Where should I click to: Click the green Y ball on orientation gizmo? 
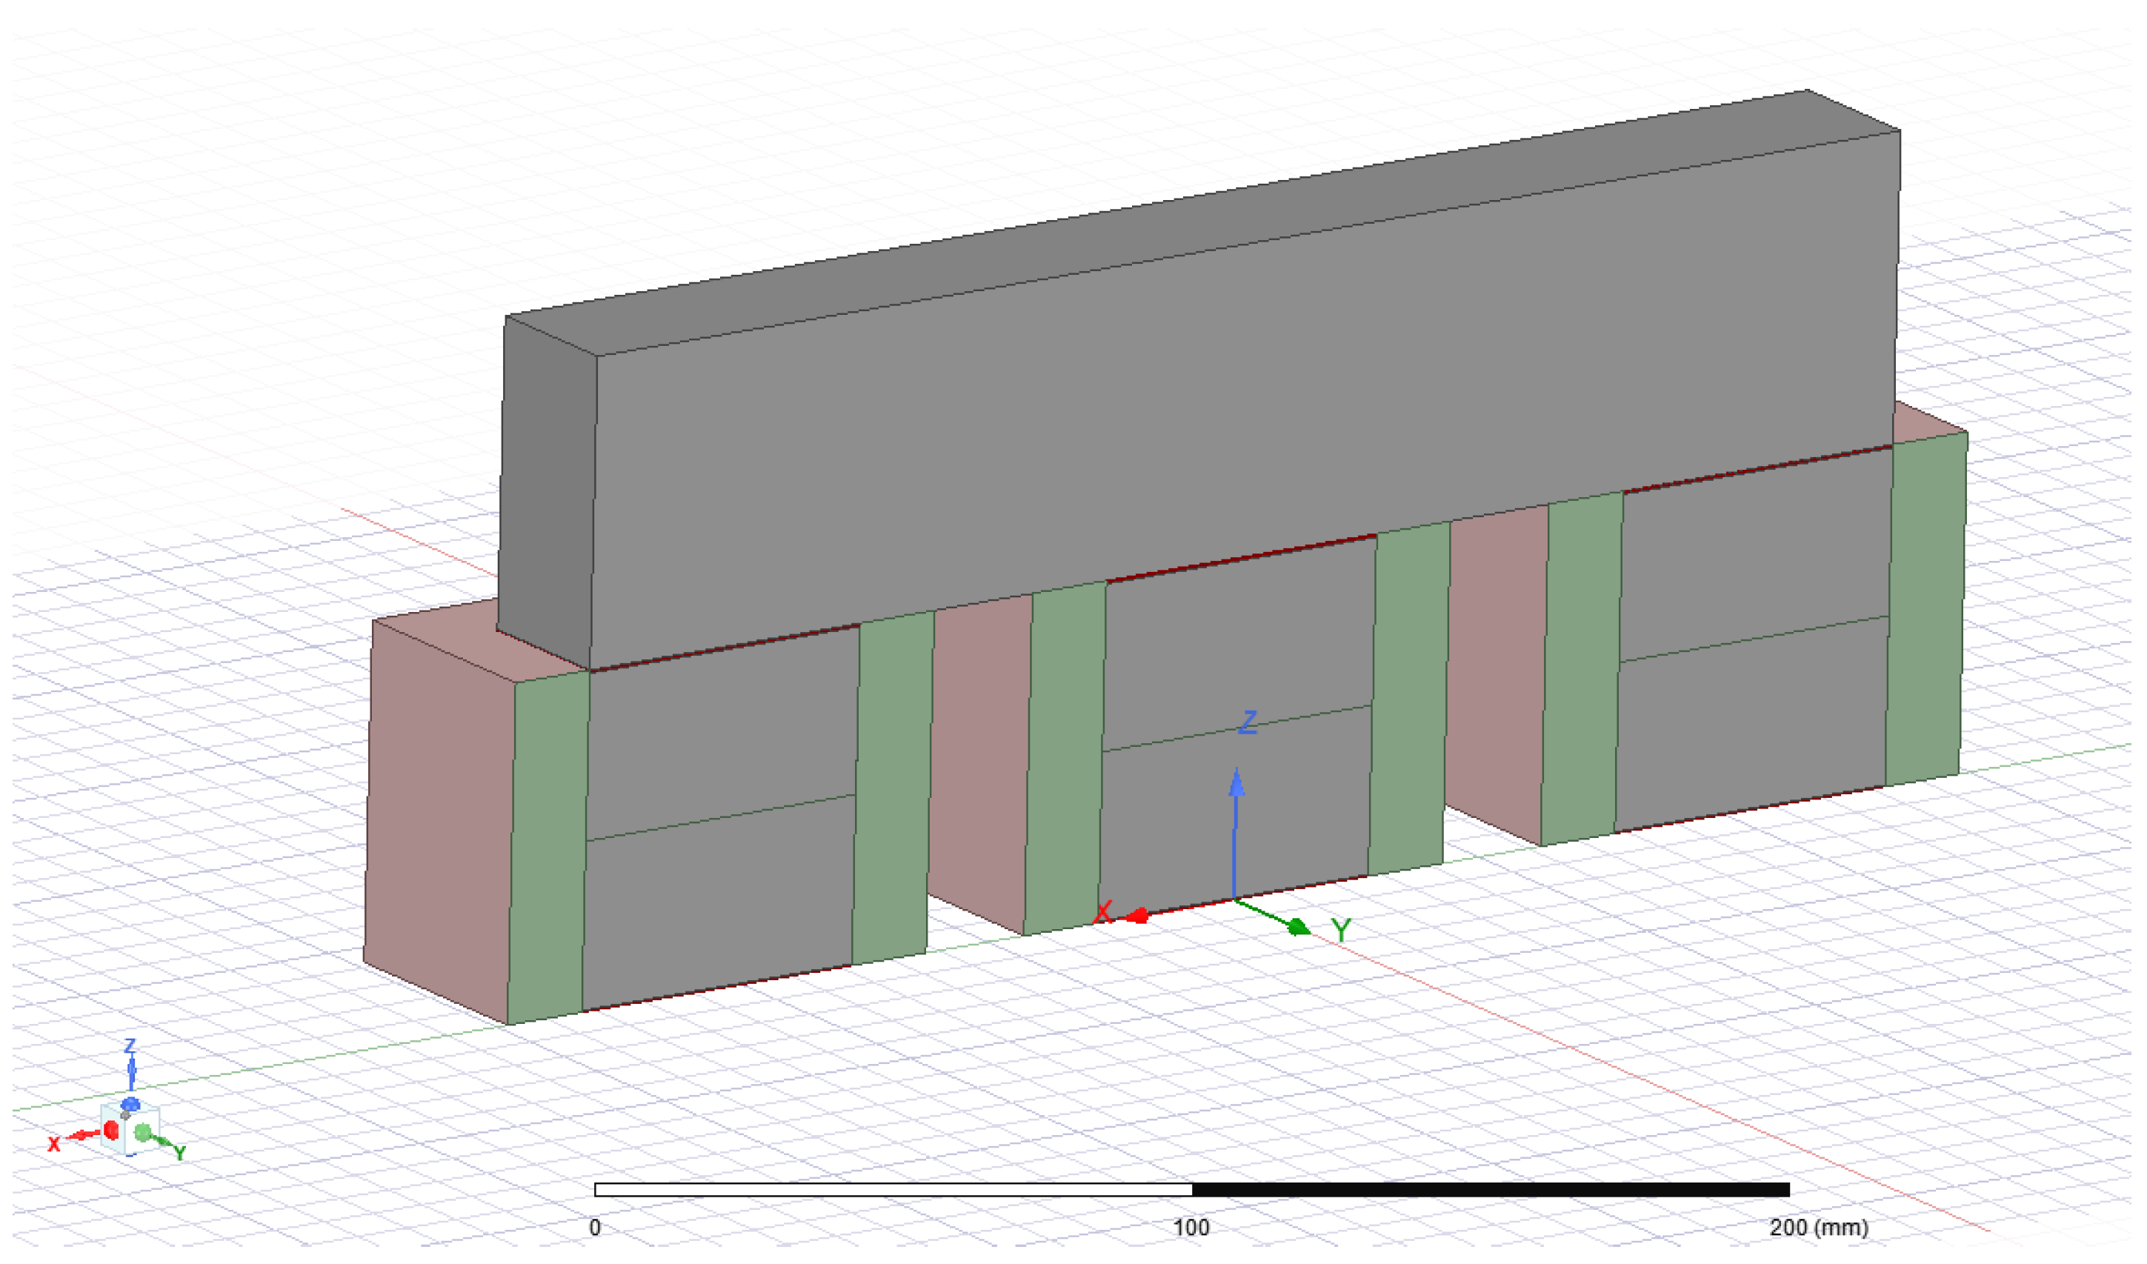click(143, 1134)
